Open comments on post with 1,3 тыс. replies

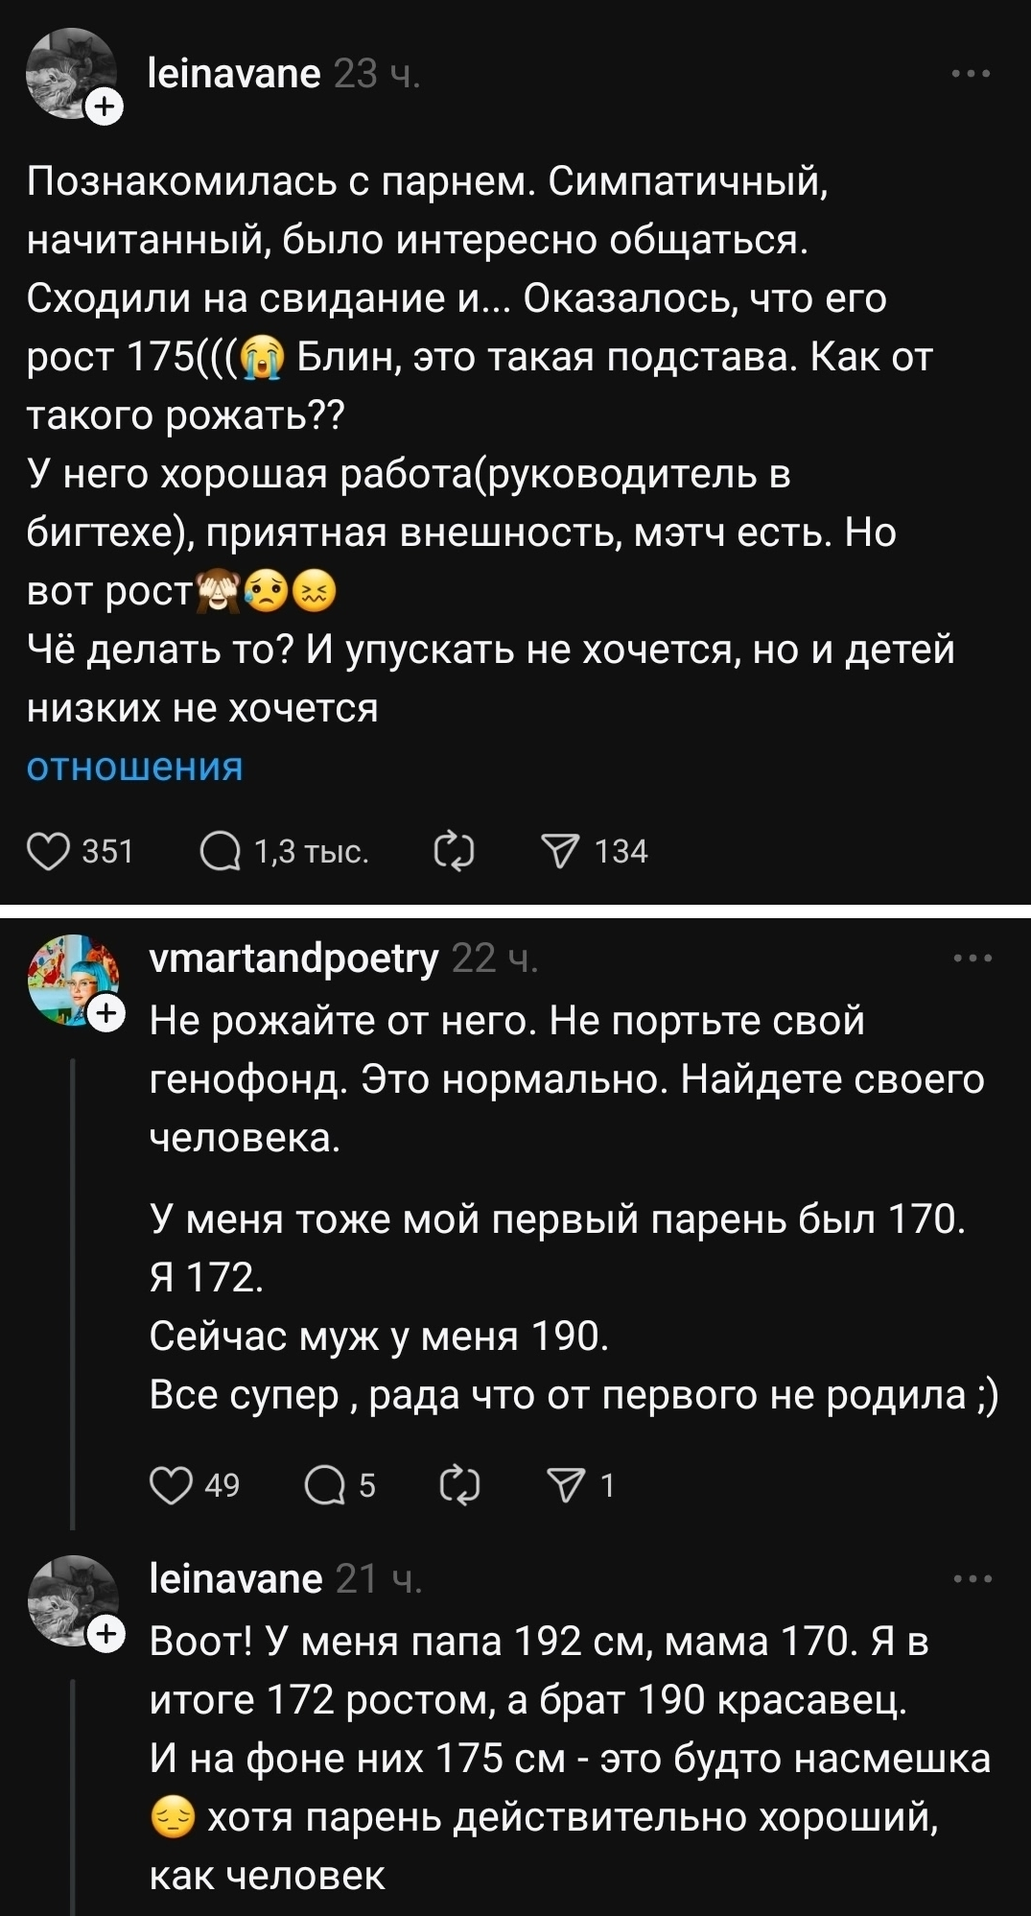point(221,851)
